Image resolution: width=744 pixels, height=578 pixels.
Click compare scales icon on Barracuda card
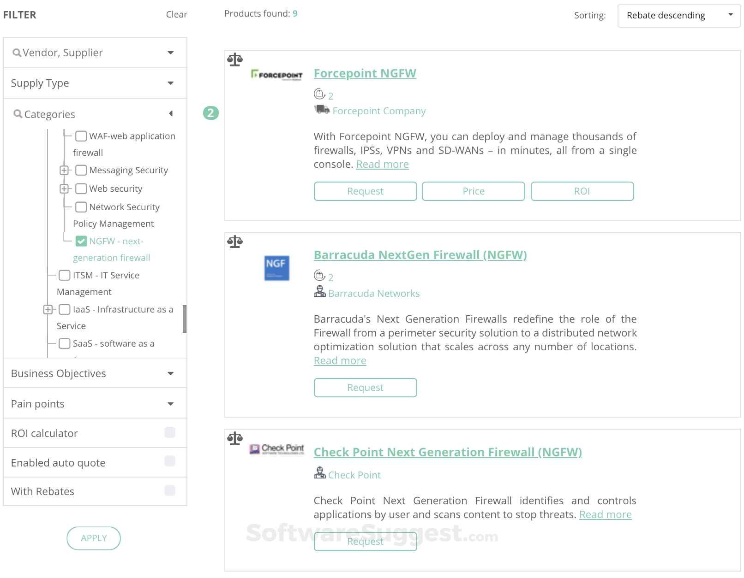[235, 242]
